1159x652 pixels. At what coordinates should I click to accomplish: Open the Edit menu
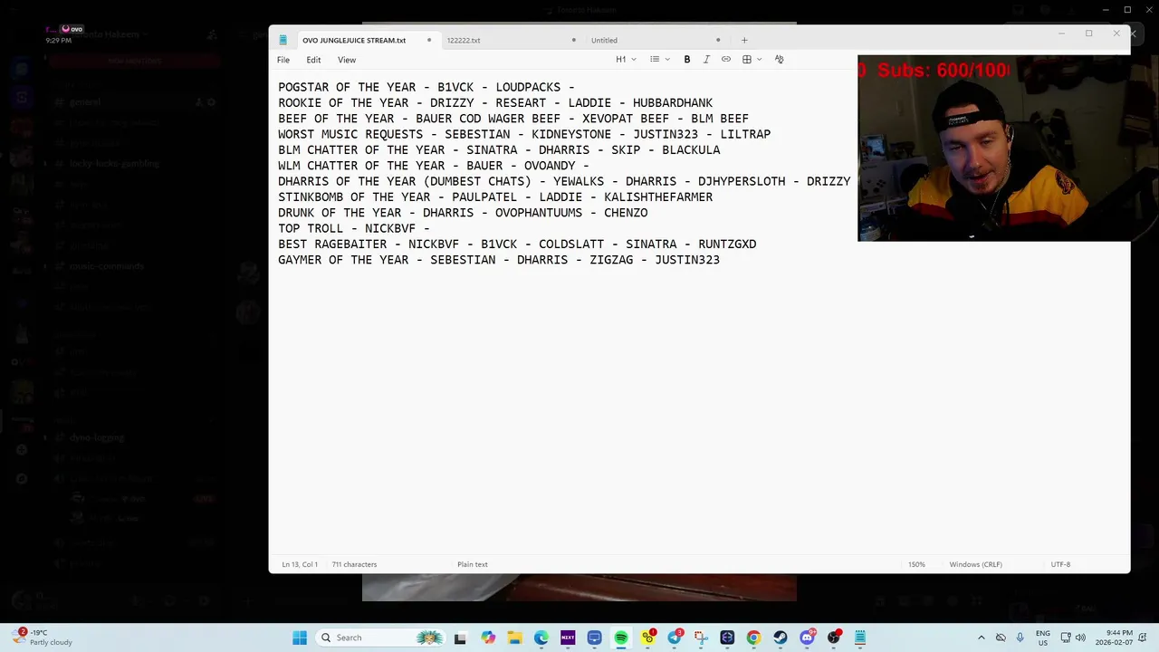(x=313, y=60)
